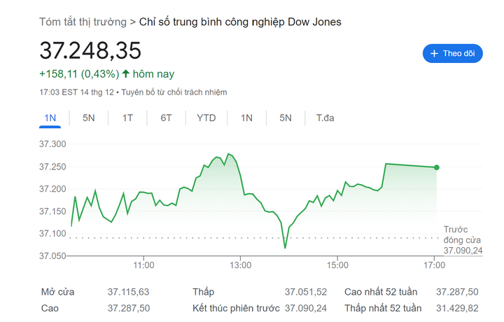Click the green endpoint dot on chart
Viewport: 504px width, 322px height.
click(x=437, y=167)
